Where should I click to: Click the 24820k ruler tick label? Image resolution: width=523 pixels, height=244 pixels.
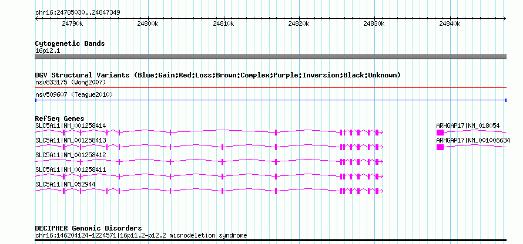pos(299,23)
